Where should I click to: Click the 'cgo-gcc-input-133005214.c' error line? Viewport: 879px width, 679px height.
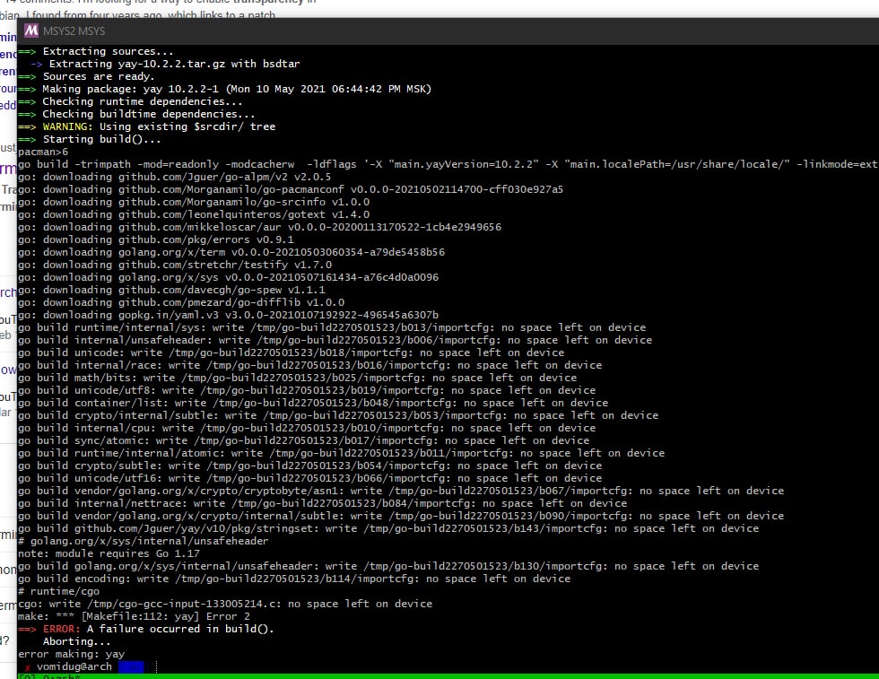225,604
